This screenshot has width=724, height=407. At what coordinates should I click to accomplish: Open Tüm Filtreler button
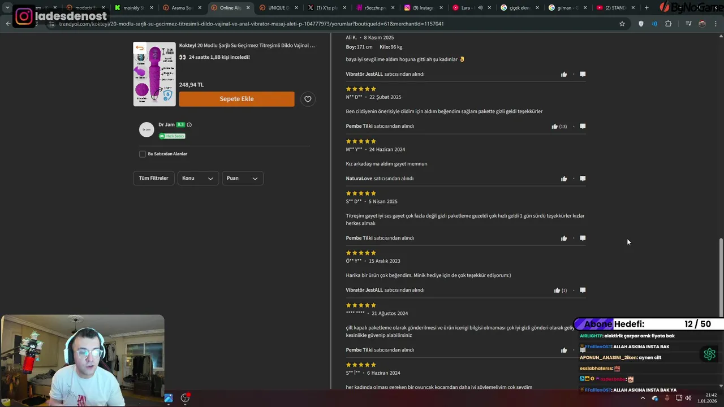point(154,178)
